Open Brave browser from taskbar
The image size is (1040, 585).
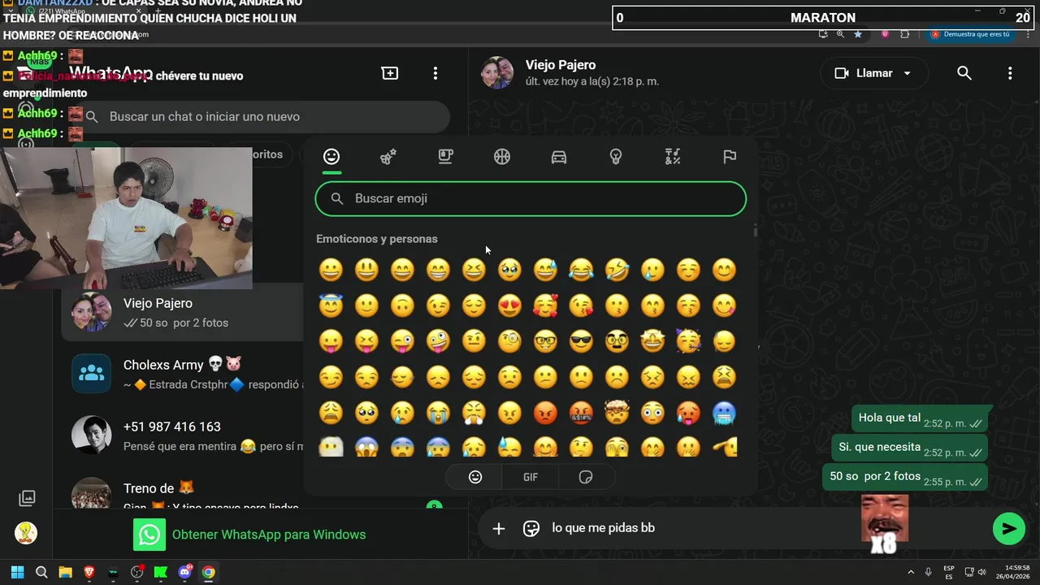(x=89, y=572)
